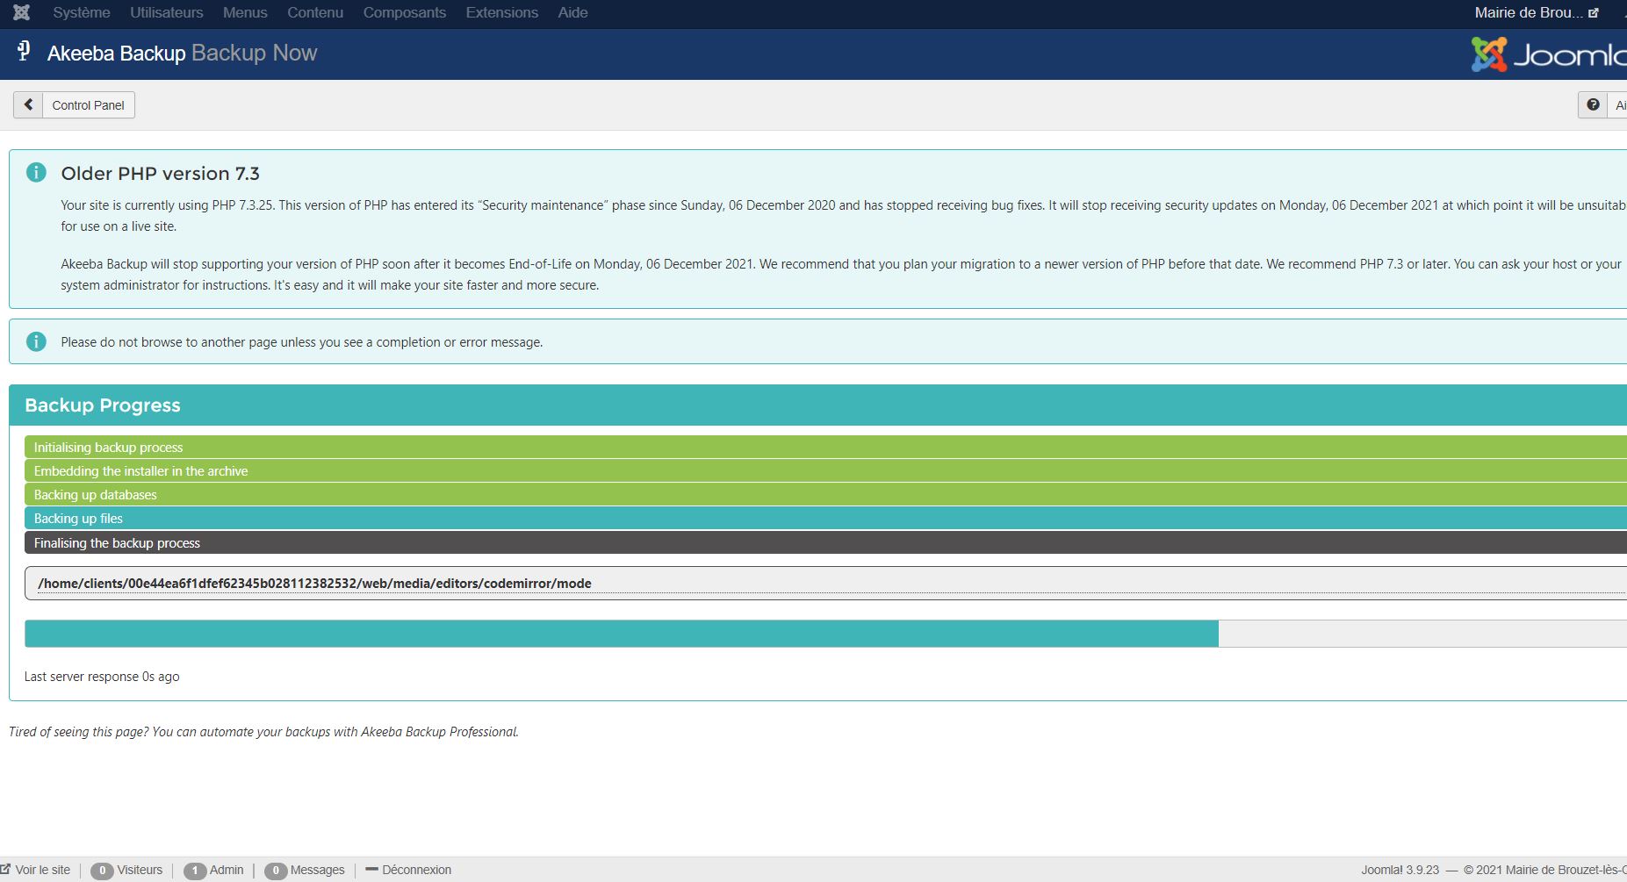Image resolution: width=1627 pixels, height=882 pixels.
Task: Click the backup progress bar
Action: [825, 634]
